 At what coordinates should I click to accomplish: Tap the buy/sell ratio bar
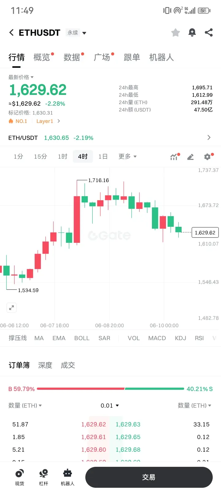tap(110, 389)
